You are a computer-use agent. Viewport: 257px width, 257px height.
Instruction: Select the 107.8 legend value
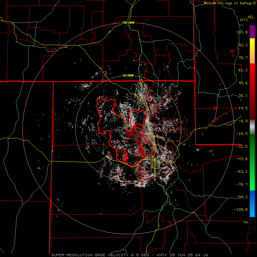[x=242, y=32]
